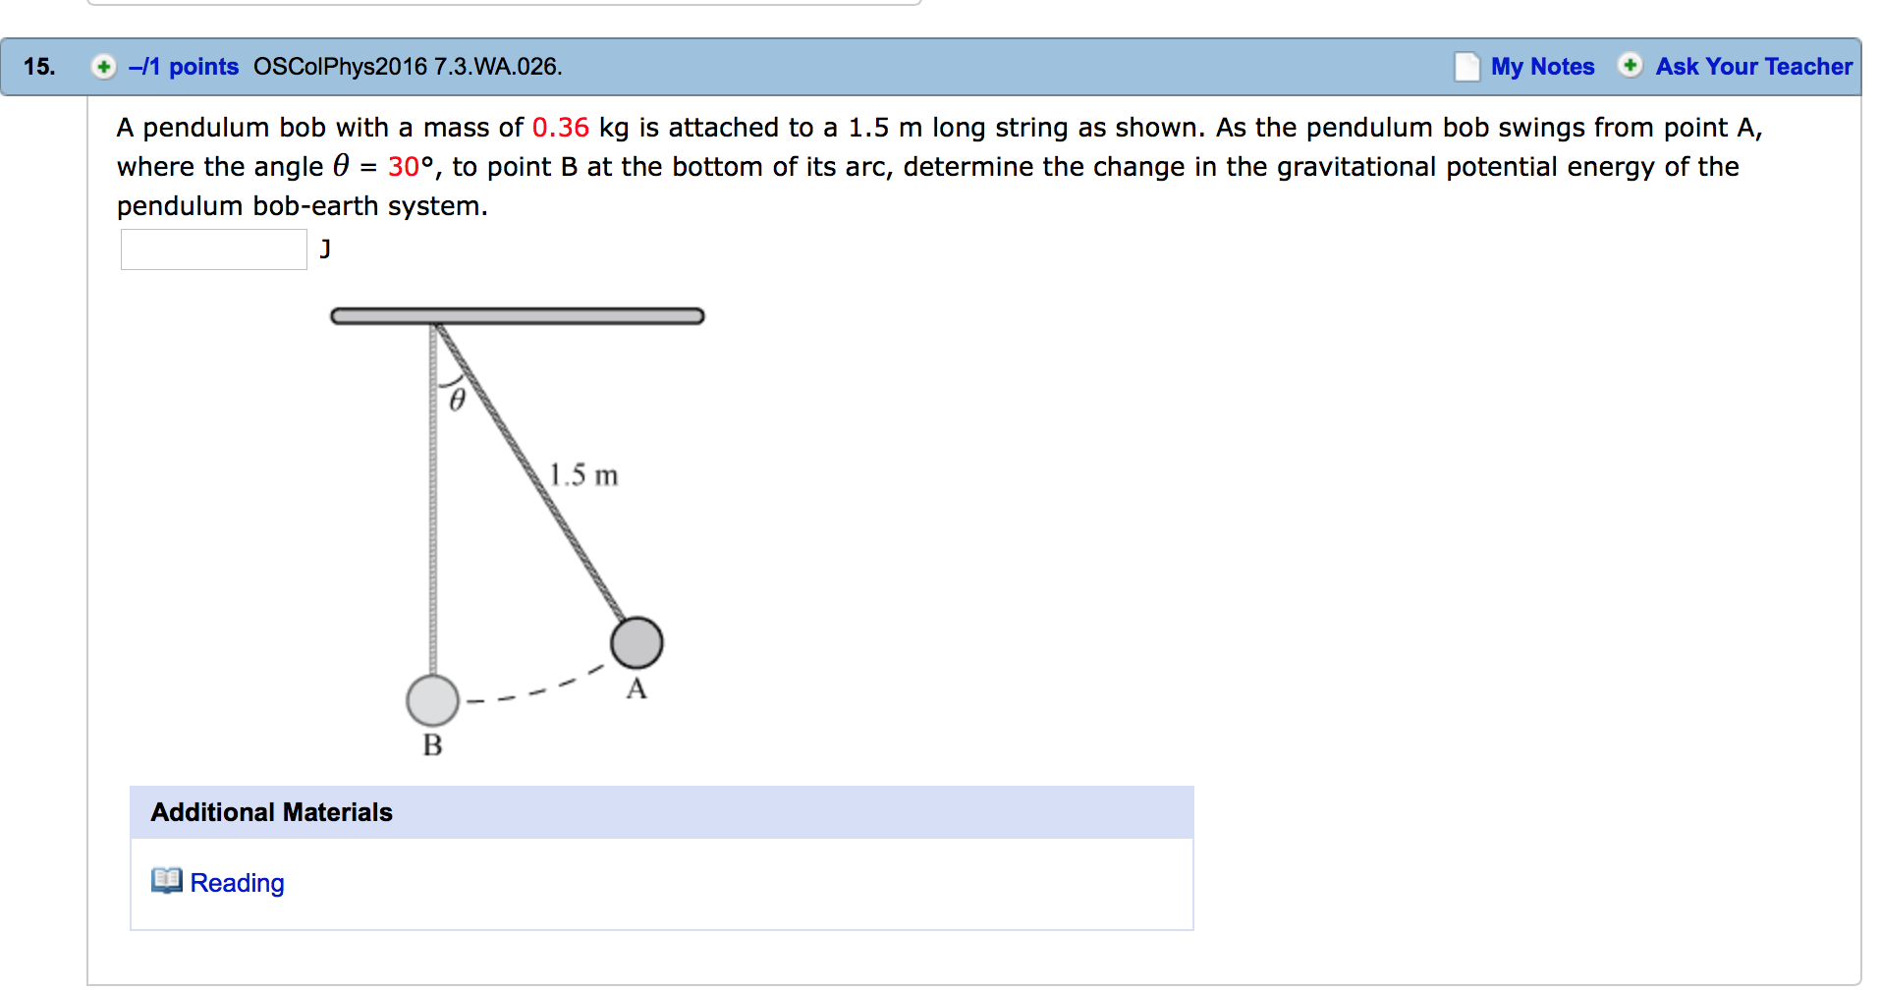Expand the plus icon beside question 15
The height and width of the screenshot is (990, 1880).
(x=103, y=67)
